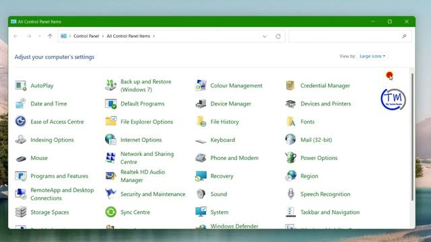Expand chevron after All Control Panel Items

pos(154,36)
